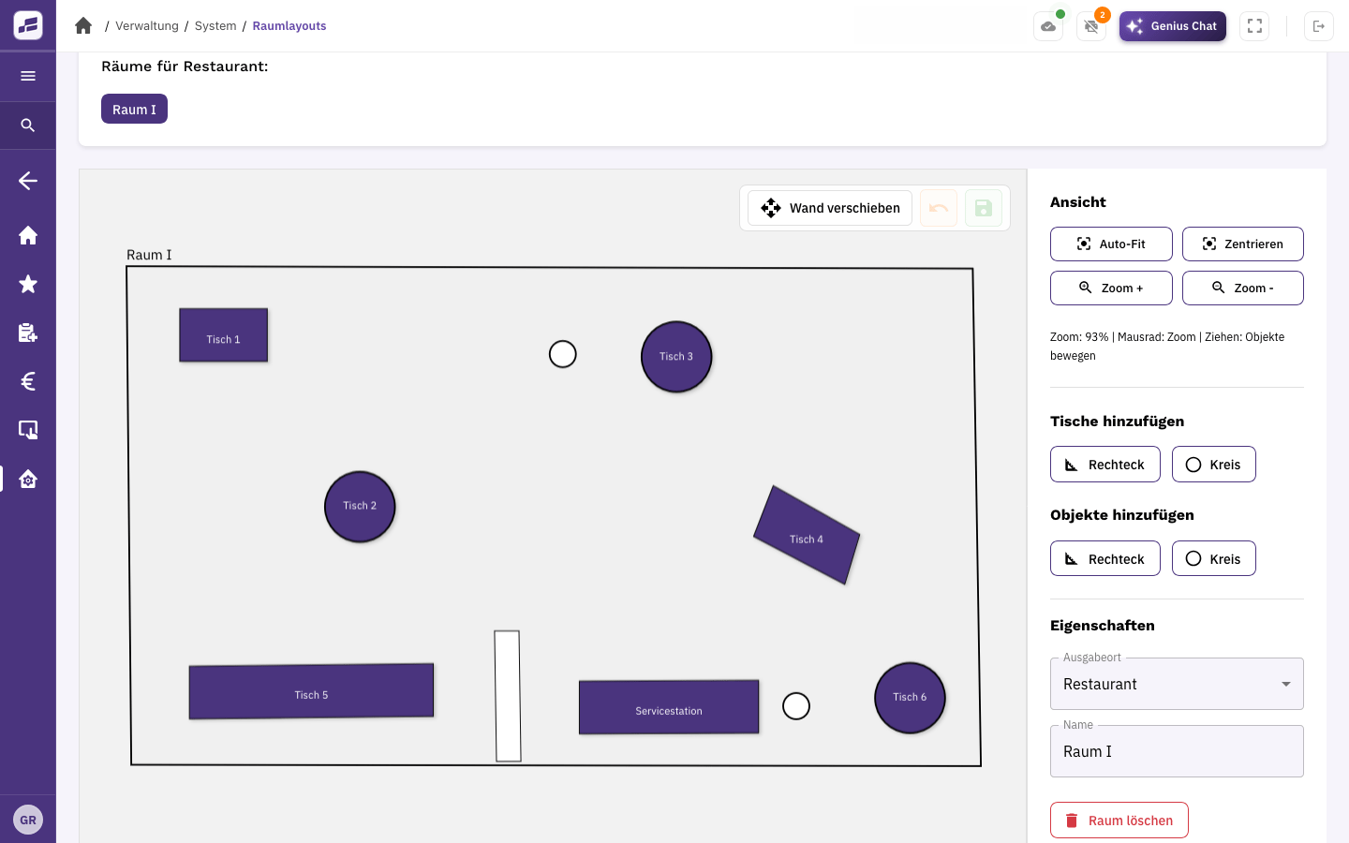Select the Raum I room tab
Screen dimensions: 1349x843
pos(134,109)
